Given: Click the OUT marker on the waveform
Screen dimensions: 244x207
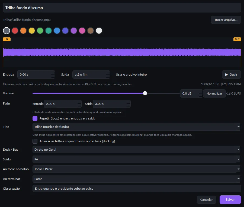Looking at the screenshot, I should point(237,39).
